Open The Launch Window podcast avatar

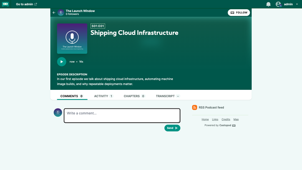pos(61,12)
